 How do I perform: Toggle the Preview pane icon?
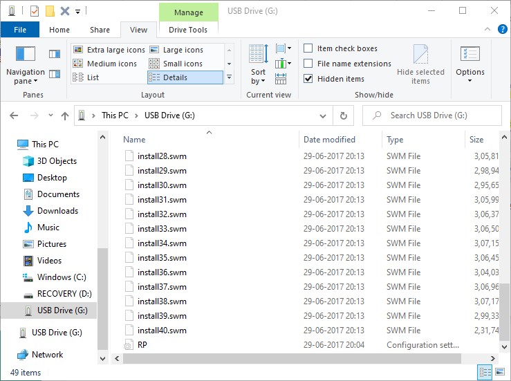click(55, 54)
